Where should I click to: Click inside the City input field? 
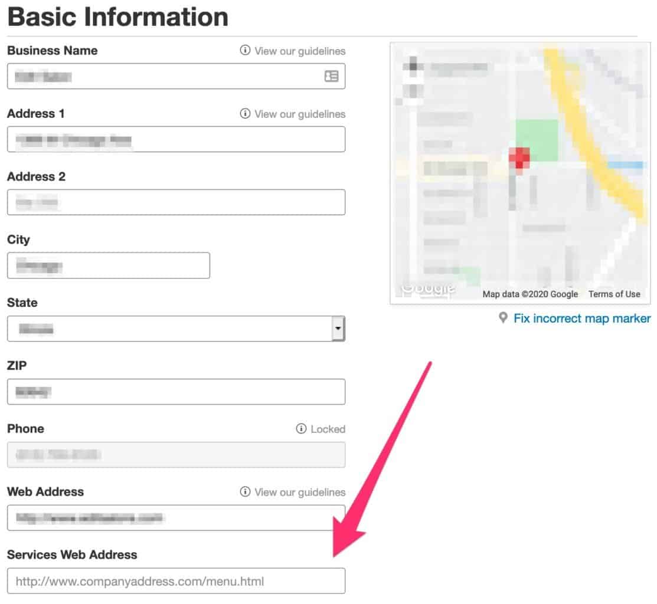tap(108, 265)
